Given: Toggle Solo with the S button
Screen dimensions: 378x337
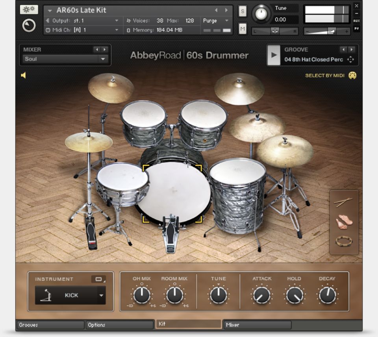Looking at the screenshot, I should tap(242, 12).
